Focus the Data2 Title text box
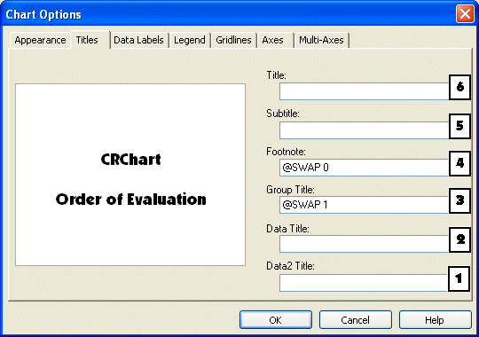The height and width of the screenshot is (337, 479). point(363,283)
